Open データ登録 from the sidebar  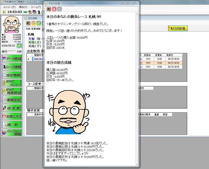point(12,59)
